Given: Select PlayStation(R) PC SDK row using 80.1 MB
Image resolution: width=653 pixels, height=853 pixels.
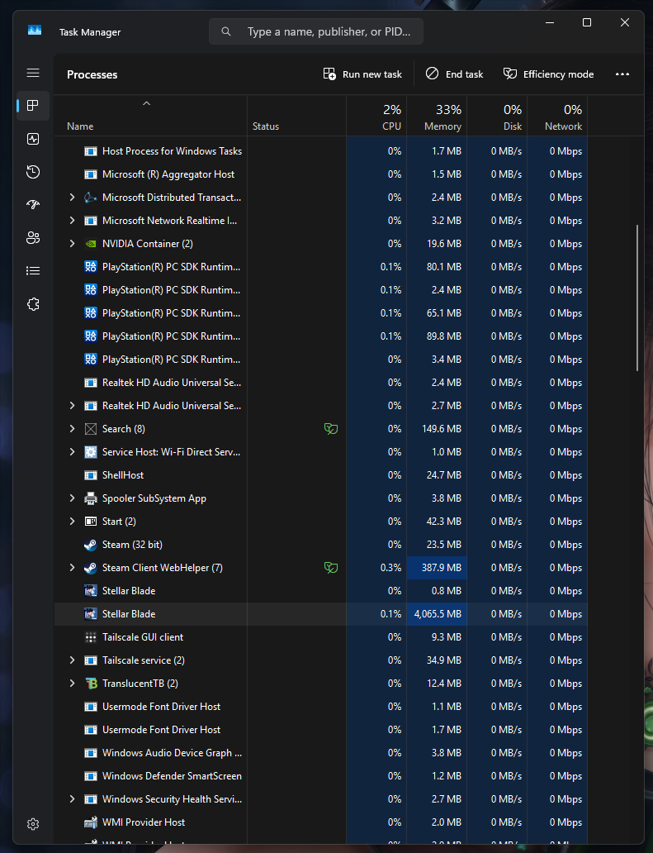Looking at the screenshot, I should pos(321,266).
